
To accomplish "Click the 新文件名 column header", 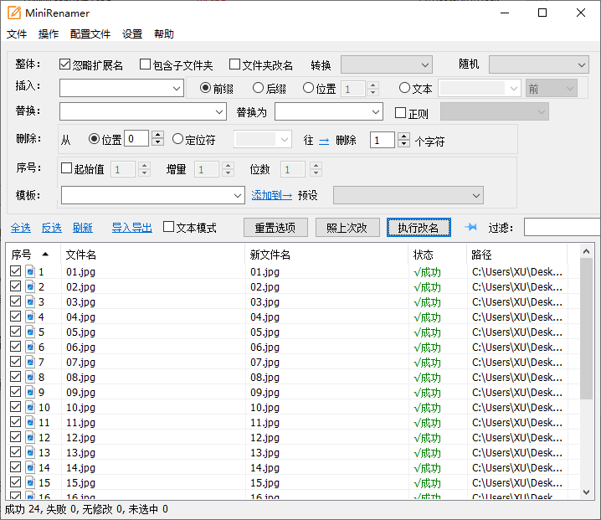I will 326,255.
